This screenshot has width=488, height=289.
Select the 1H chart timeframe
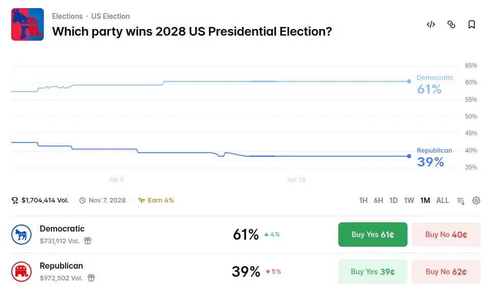[x=363, y=200]
